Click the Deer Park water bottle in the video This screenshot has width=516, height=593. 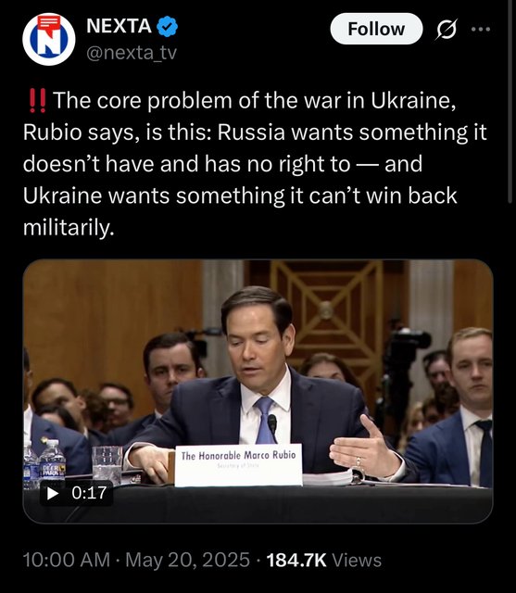click(52, 461)
